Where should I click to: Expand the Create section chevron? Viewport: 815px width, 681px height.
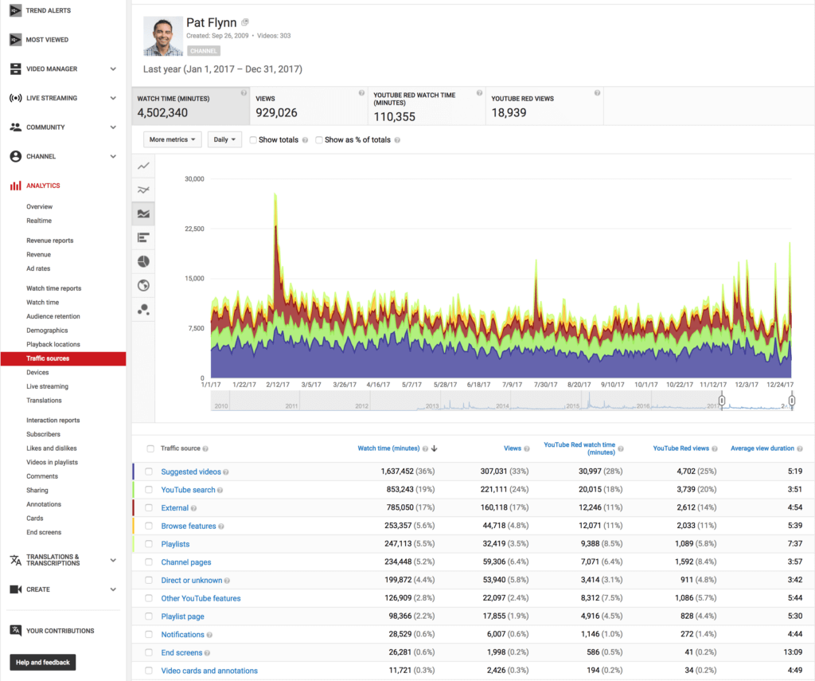pos(113,589)
